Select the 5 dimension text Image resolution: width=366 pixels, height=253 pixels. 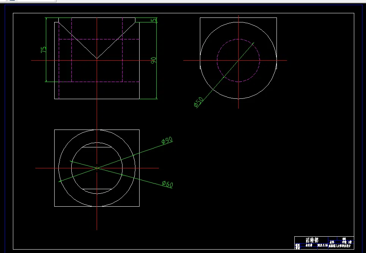pos(154,21)
